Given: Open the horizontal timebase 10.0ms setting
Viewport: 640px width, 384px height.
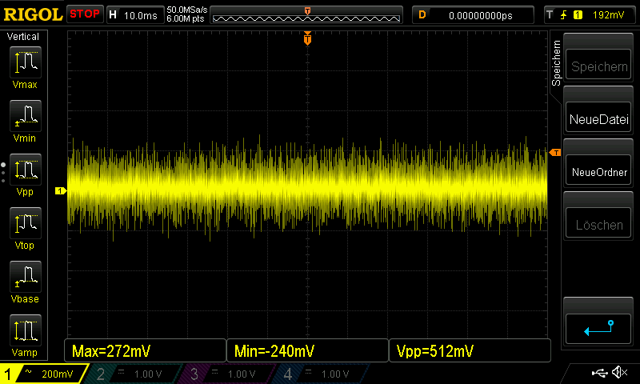Looking at the screenshot, I should 133,14.
